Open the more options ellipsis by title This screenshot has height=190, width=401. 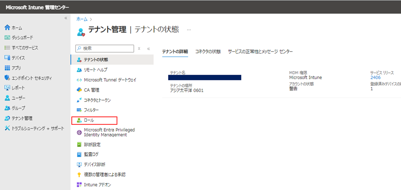(x=189, y=30)
